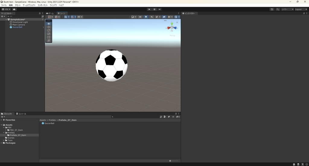Open the SampleScene row three-dot menu
Viewport: 309px width, 166px height.
(43, 20)
